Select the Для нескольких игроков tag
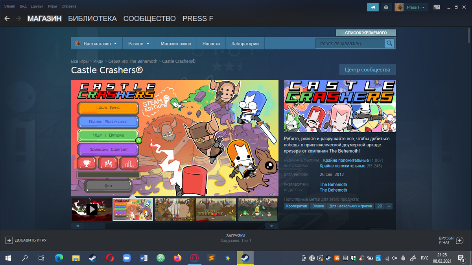472x265 pixels. (350, 206)
